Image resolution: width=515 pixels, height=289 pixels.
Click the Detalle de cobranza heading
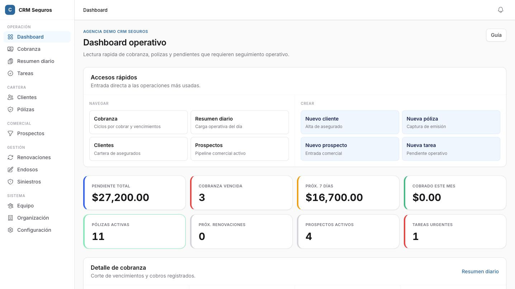[x=118, y=268]
